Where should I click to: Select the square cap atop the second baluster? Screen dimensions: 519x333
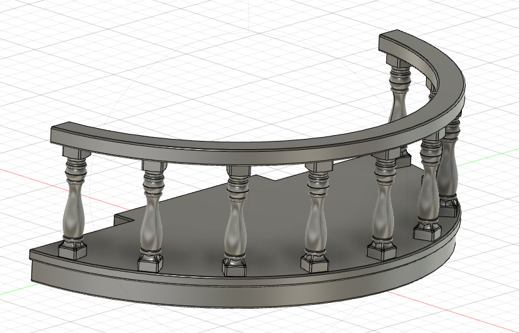[x=154, y=167]
